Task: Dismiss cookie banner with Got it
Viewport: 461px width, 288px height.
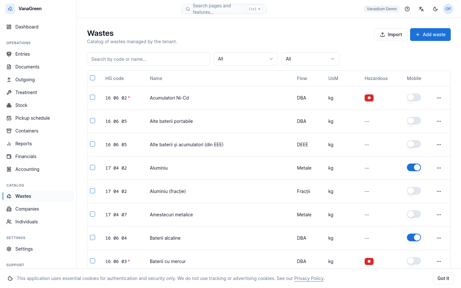Action: pos(443,278)
